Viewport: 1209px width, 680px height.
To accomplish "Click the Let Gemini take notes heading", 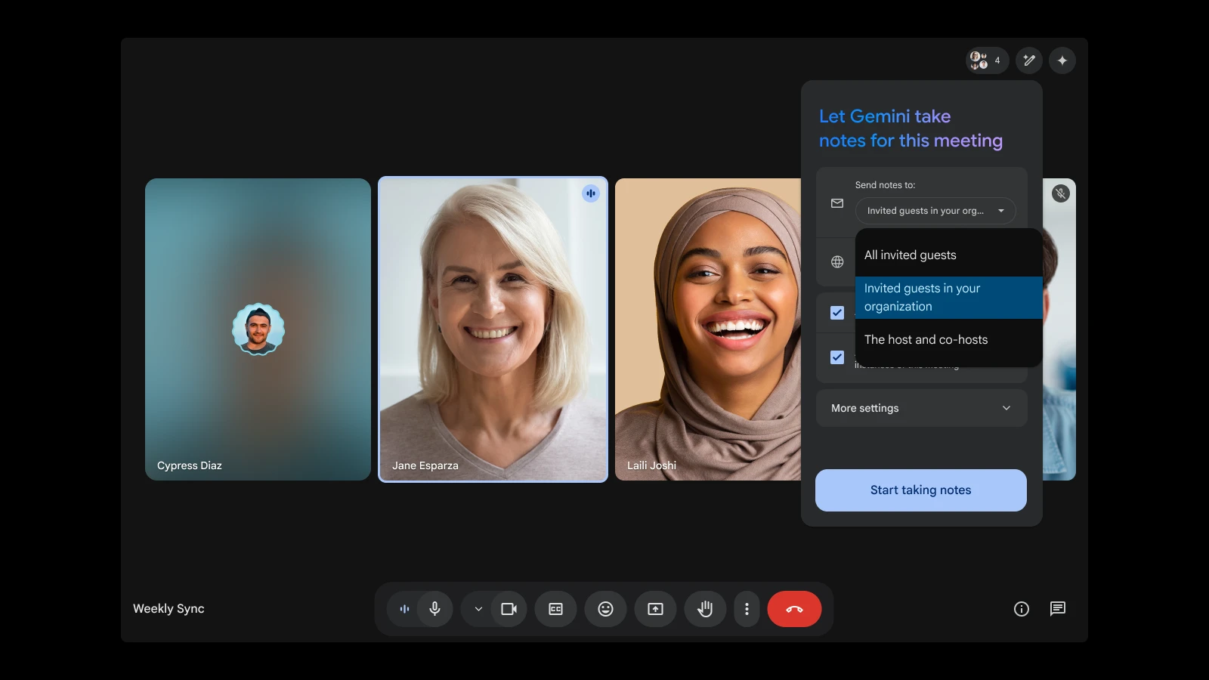I will 911,128.
